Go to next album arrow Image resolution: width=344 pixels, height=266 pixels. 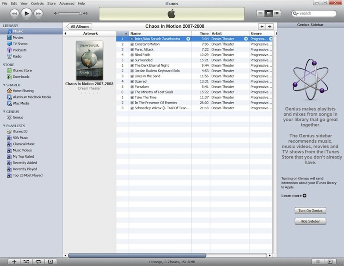tap(270, 26)
